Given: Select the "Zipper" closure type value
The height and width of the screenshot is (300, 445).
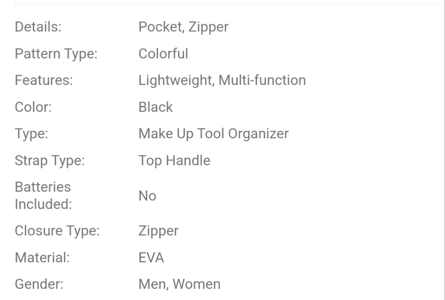Looking at the screenshot, I should [158, 231].
